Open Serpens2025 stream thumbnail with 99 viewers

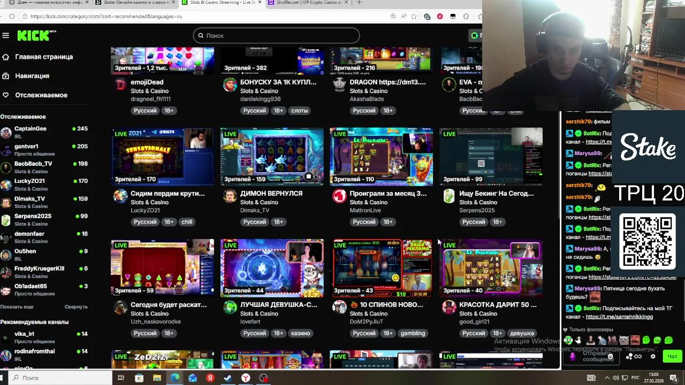pos(491,157)
